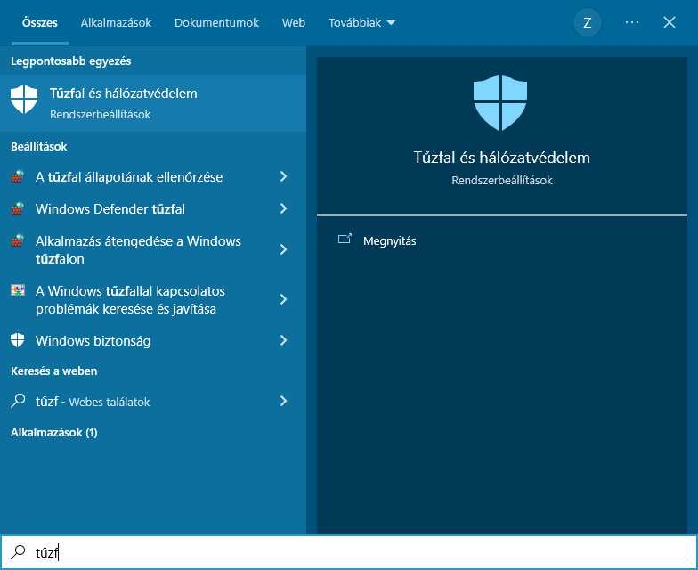
Task: Click the magnifier icon in search box
Action: pos(18,552)
